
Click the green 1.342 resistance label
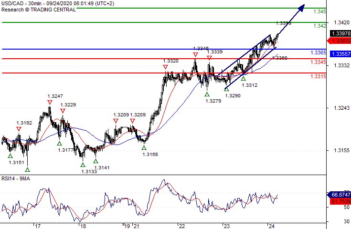[319, 26]
